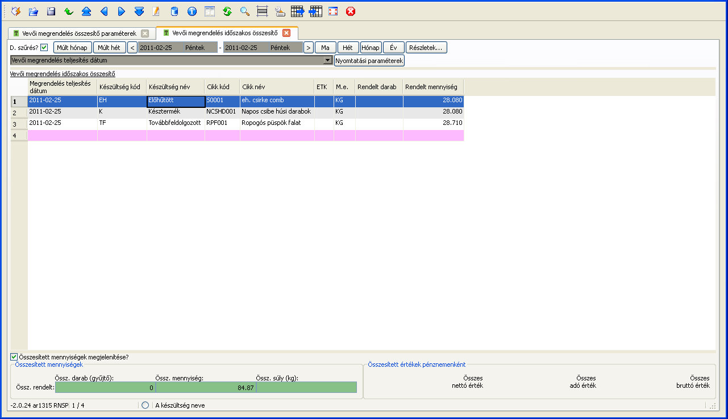Click the Napos csibe húsi darabok cell
This screenshot has height=419, width=728.
pyautogui.click(x=277, y=112)
